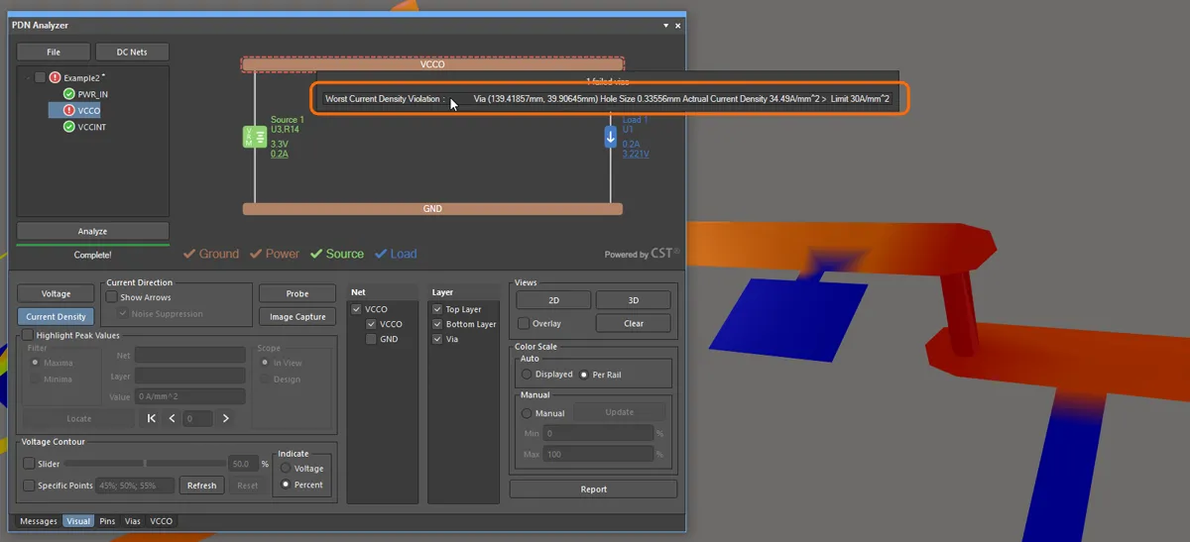
Task: Click the PDN Analyzer panel options arrow
Action: coord(665,25)
